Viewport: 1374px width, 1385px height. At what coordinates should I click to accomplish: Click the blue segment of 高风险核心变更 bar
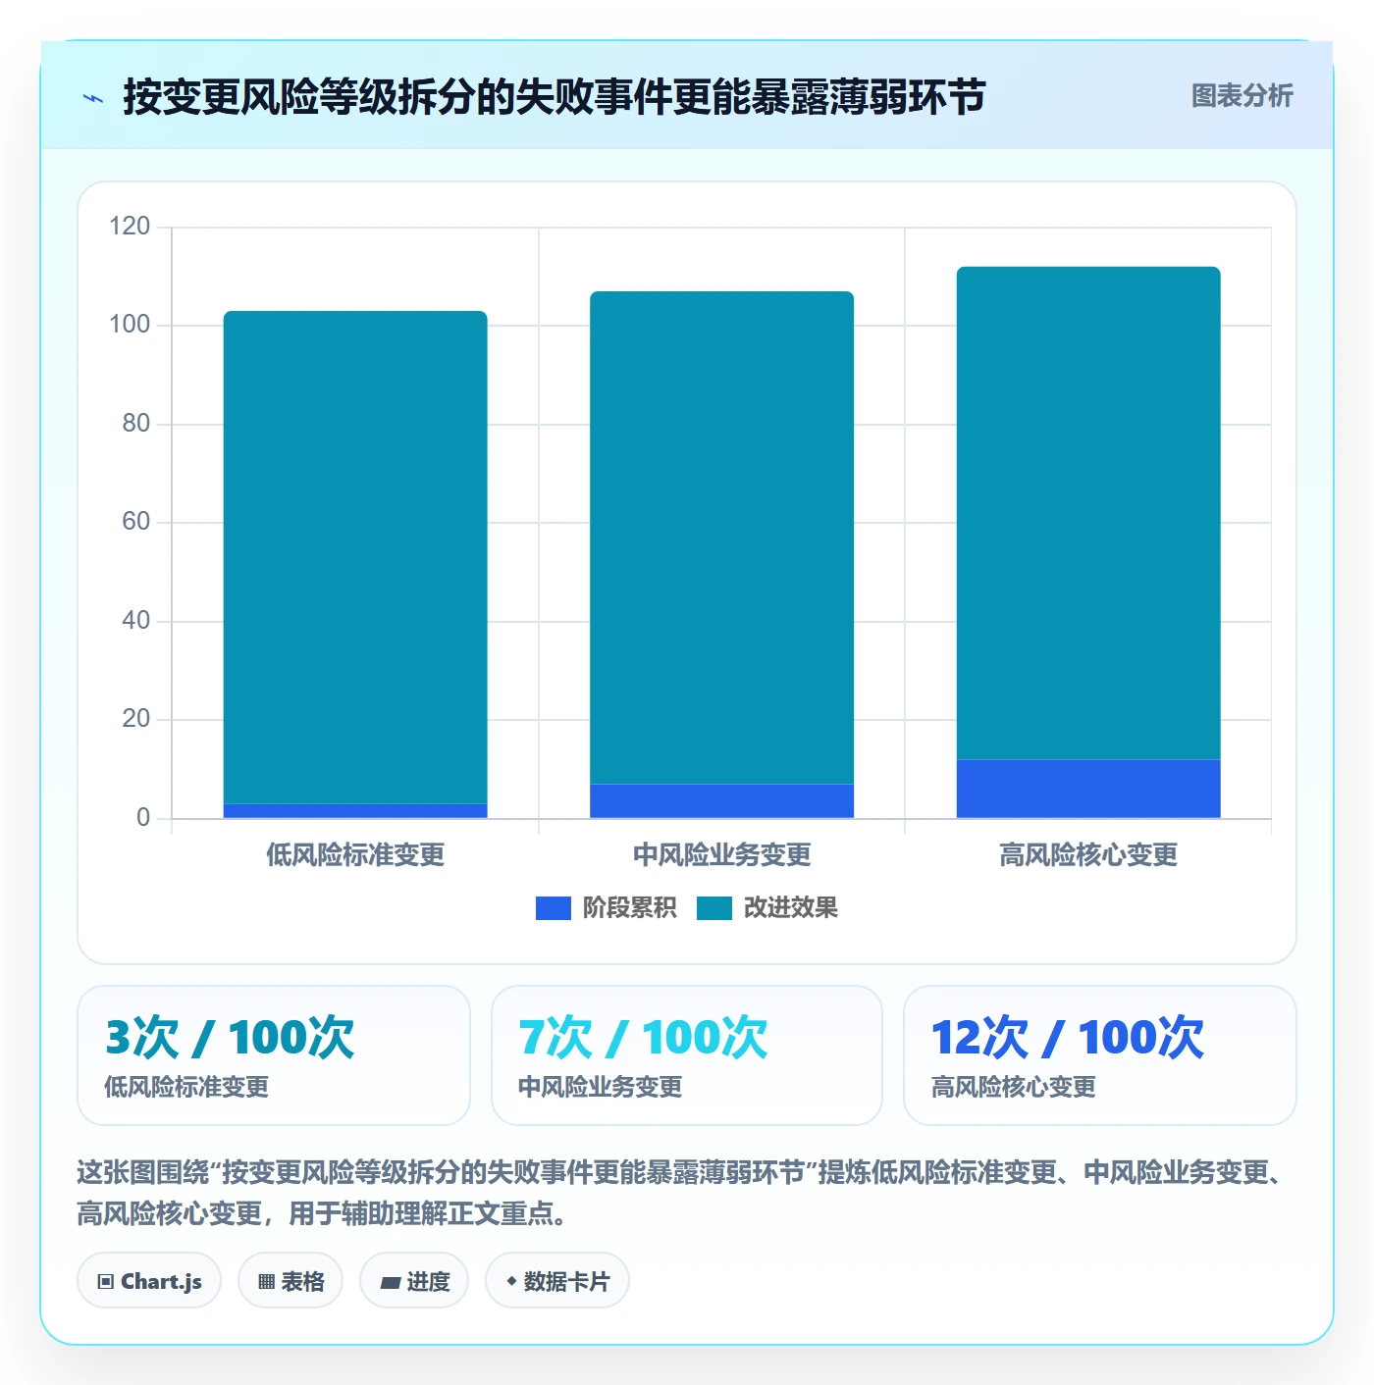[1088, 789]
